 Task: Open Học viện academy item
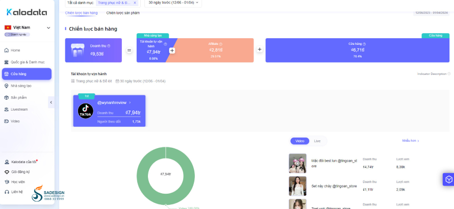[x=15, y=182]
